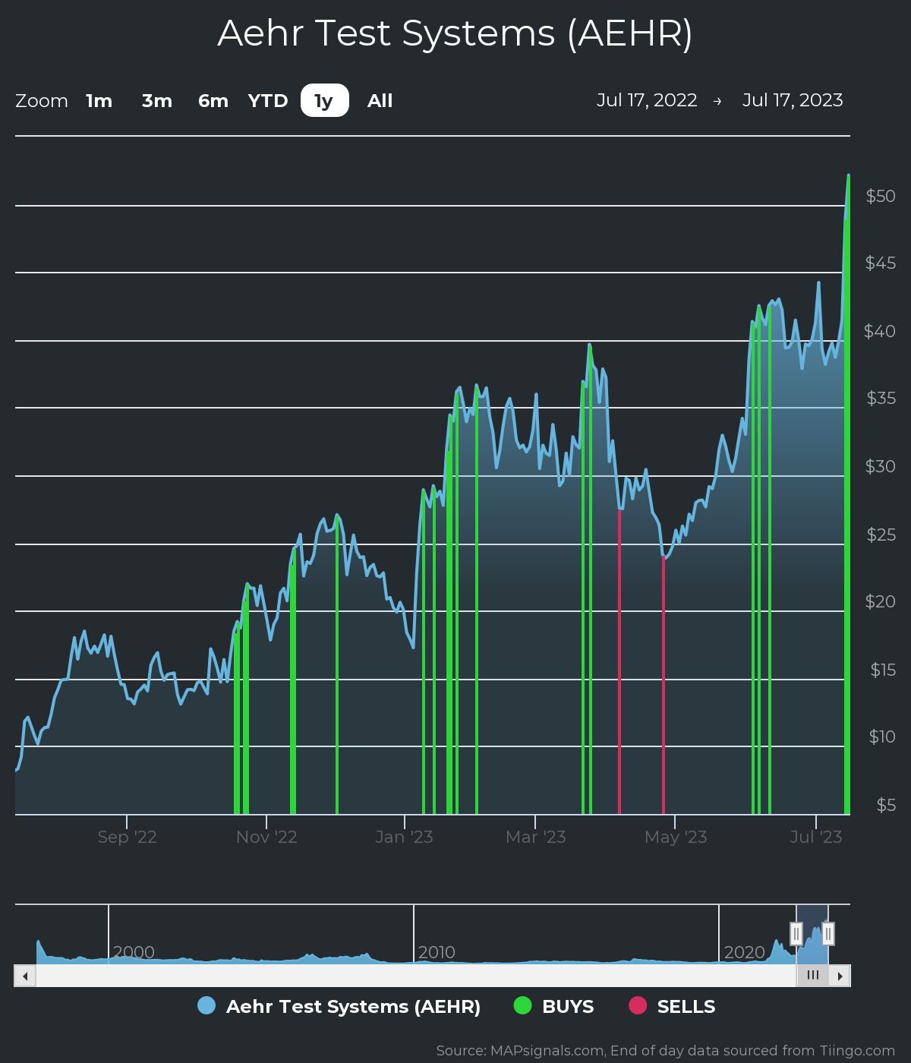
Task: Select the All zoom range
Action: click(x=380, y=101)
